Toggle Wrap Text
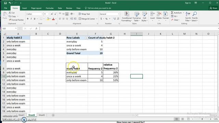 (x=84, y=14)
